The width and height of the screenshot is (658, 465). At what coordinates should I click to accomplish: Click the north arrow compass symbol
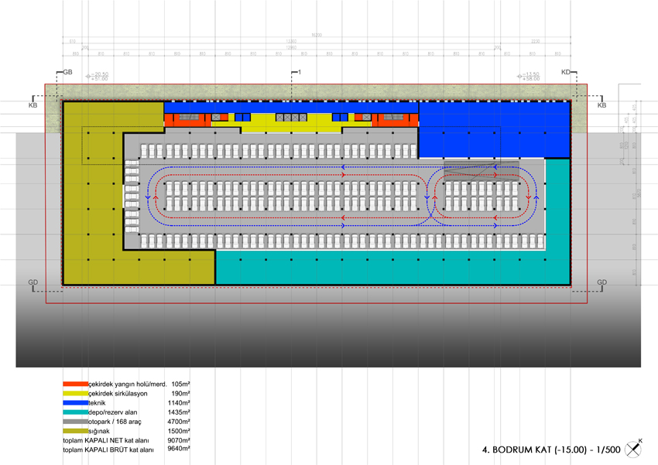[x=635, y=448]
